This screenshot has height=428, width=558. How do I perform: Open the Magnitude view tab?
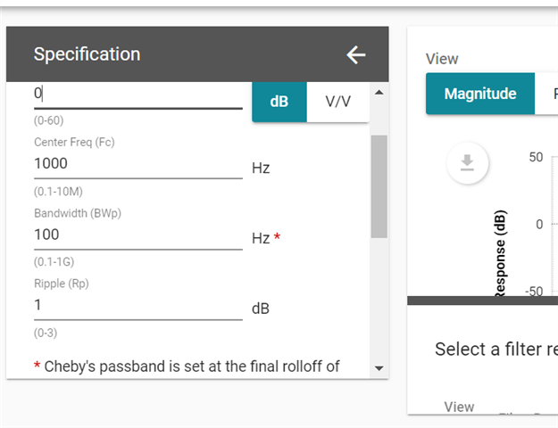click(x=480, y=94)
